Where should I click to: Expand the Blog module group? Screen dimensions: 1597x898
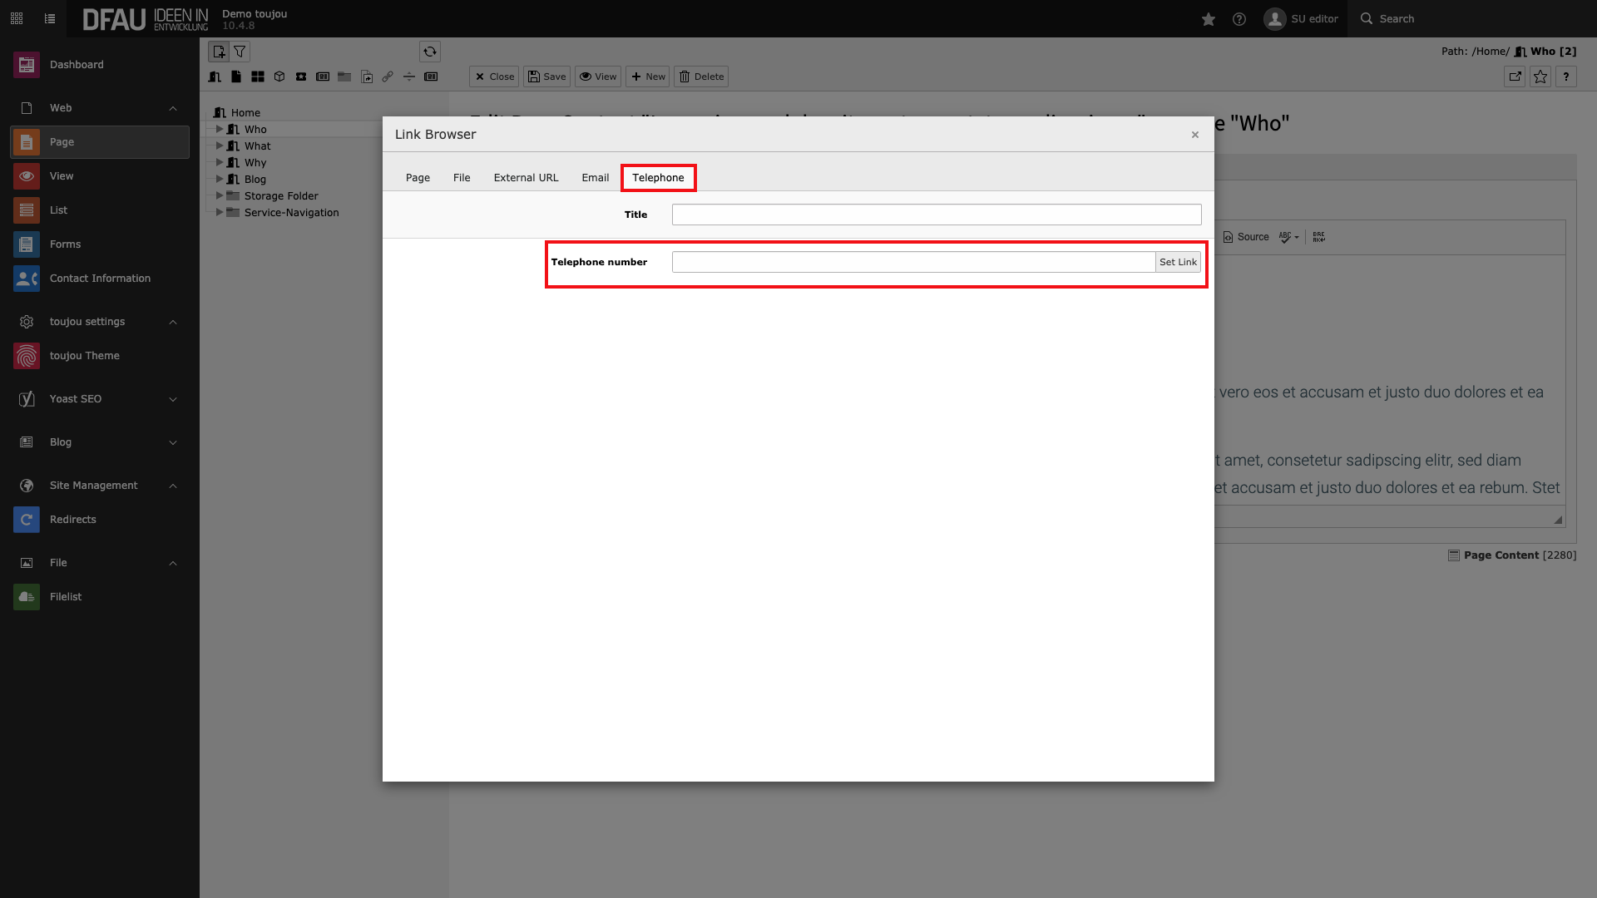tap(173, 442)
